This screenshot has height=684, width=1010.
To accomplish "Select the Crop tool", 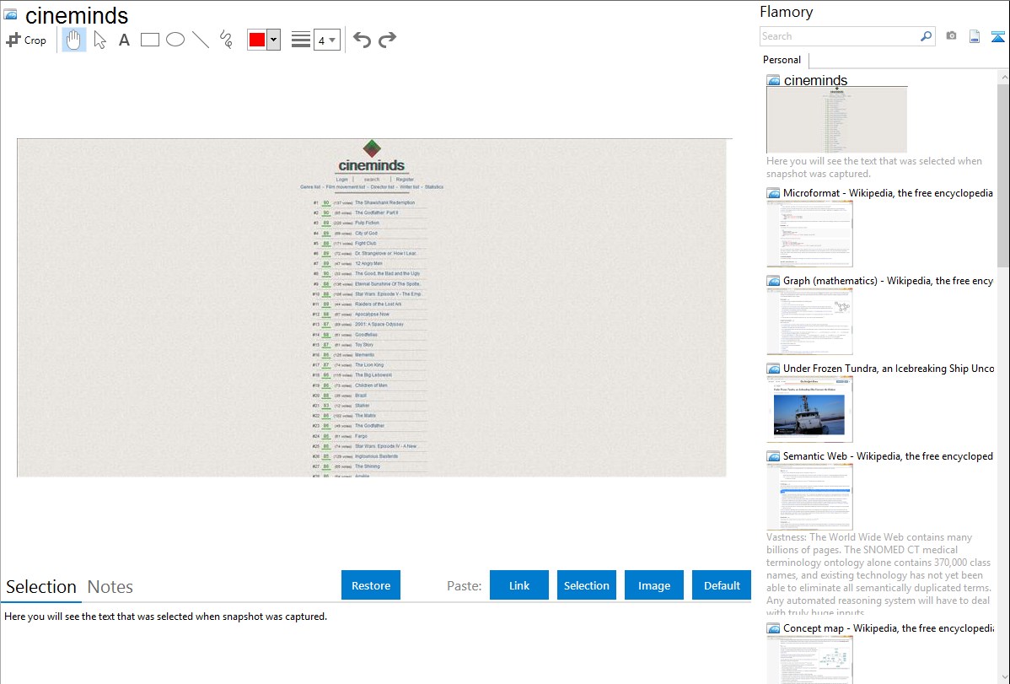I will pos(26,40).
